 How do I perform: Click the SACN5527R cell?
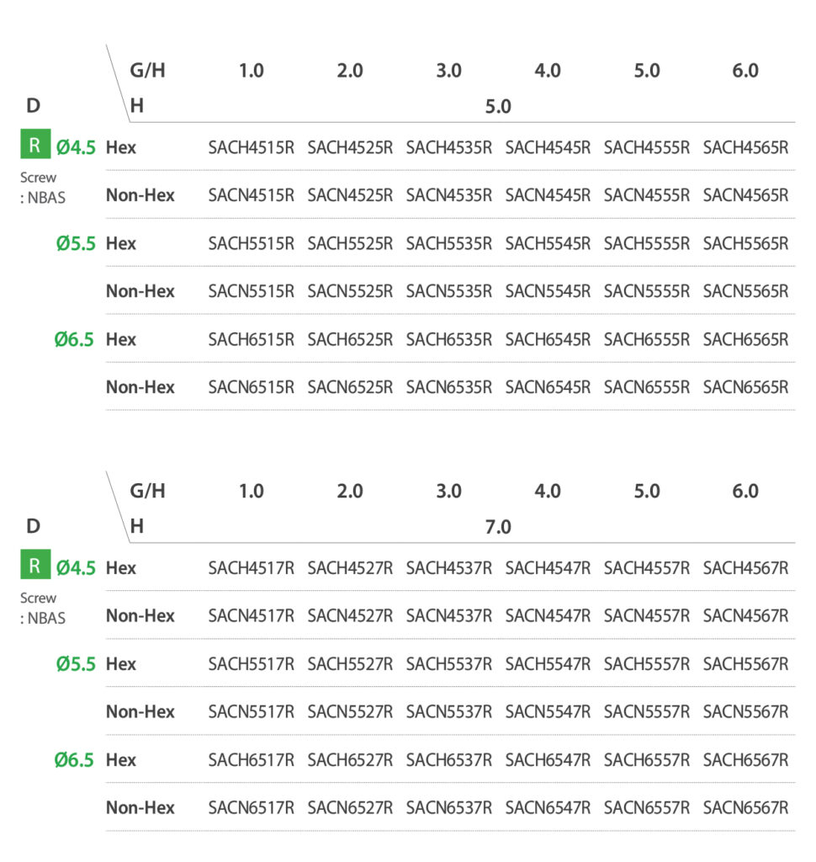point(350,711)
